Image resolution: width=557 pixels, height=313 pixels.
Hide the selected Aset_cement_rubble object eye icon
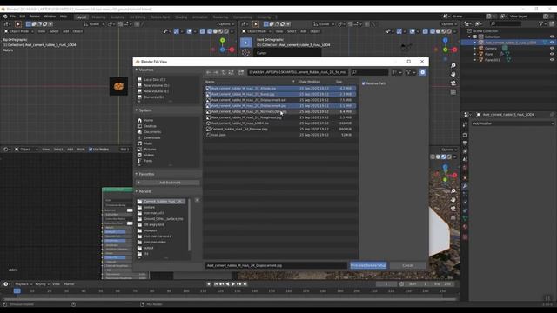click(552, 43)
